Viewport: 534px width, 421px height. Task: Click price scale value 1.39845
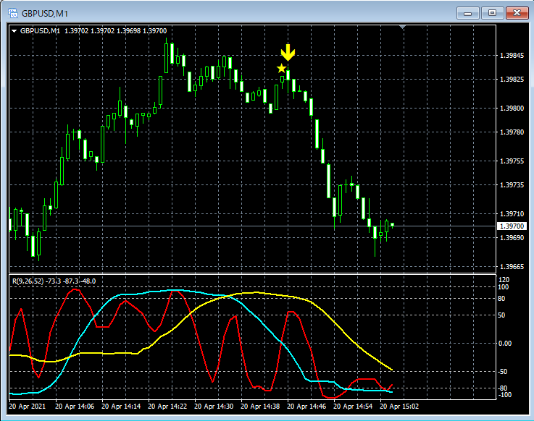[x=512, y=56]
